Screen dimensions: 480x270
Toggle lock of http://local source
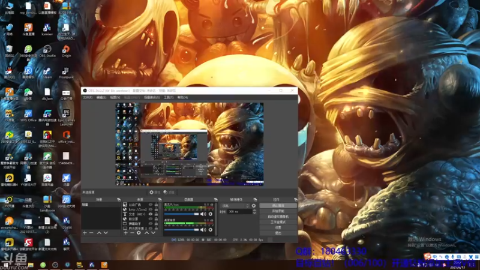pyautogui.click(x=156, y=209)
